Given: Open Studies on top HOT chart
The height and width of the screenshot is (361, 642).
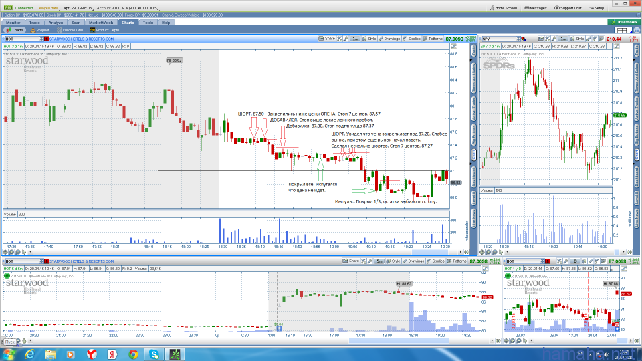Looking at the screenshot, I should (411, 39).
